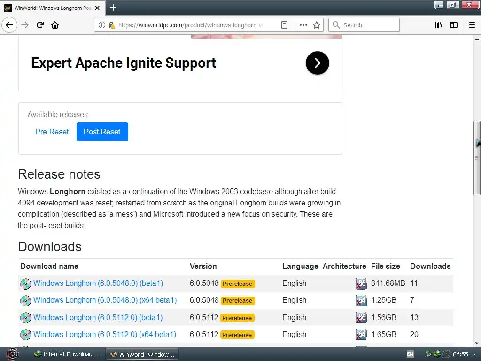Switch to Internet Download Manager taskbar item

pos(67,354)
